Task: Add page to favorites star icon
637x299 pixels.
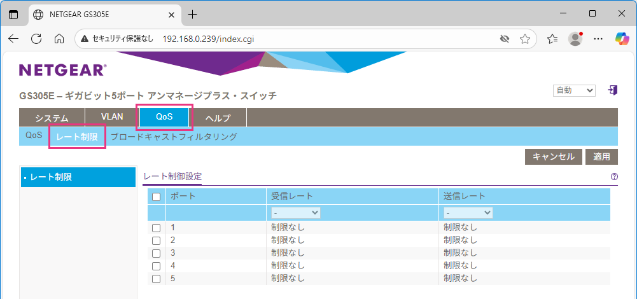Action: point(524,39)
